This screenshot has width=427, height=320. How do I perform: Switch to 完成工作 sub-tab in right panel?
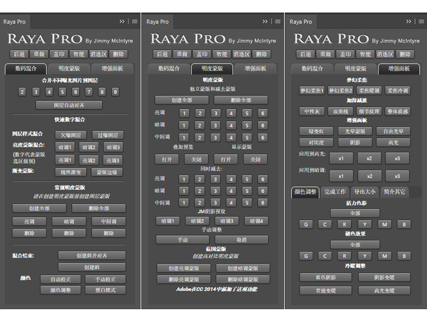coord(335,192)
